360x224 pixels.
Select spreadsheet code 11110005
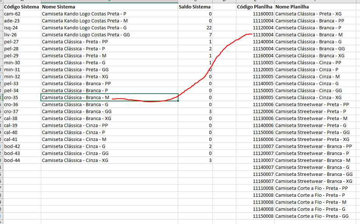(255, 63)
